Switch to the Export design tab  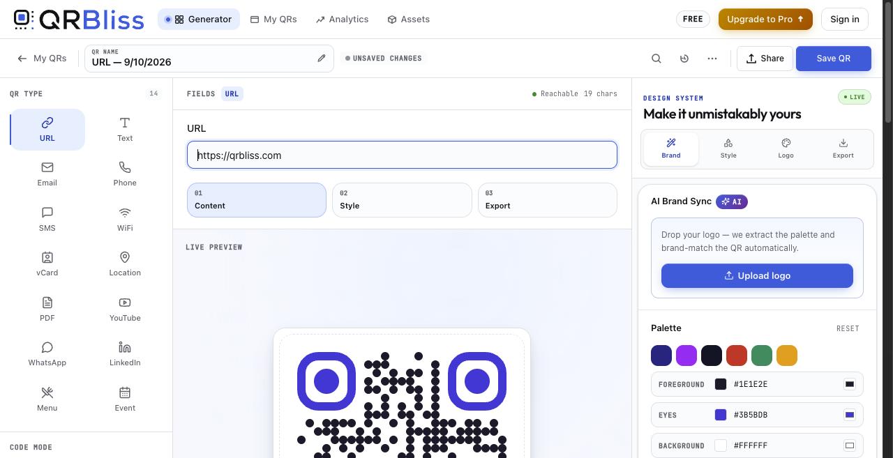tap(843, 148)
